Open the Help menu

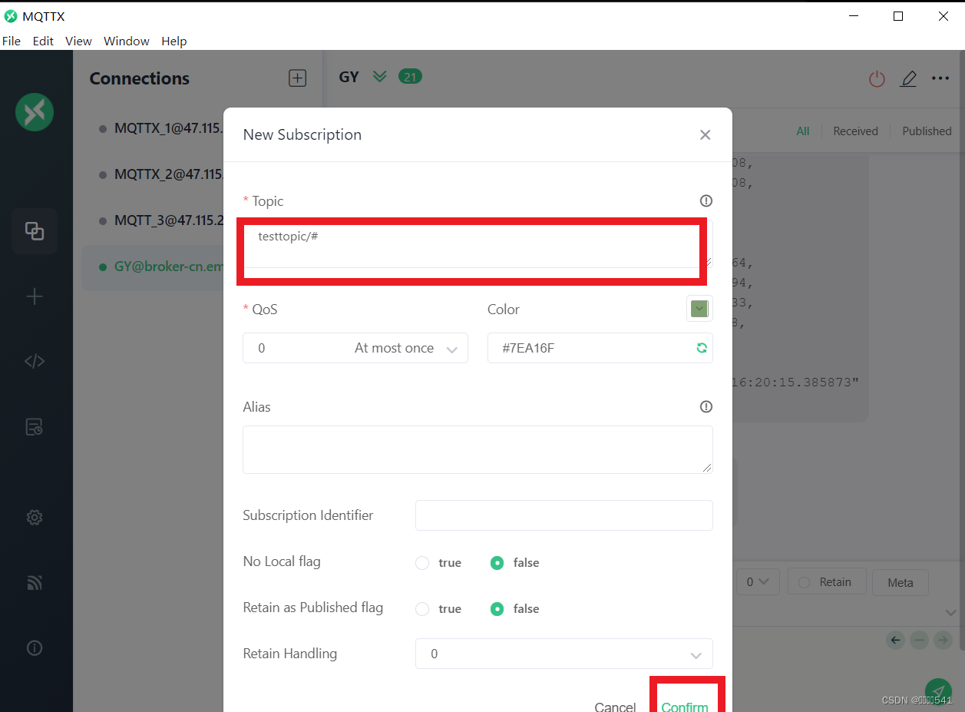click(x=174, y=41)
